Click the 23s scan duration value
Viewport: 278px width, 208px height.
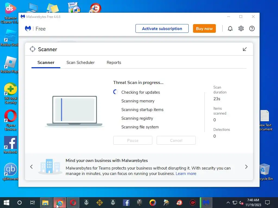[x=217, y=99]
